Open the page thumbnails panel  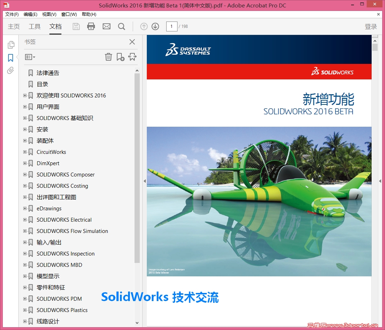(x=11, y=44)
